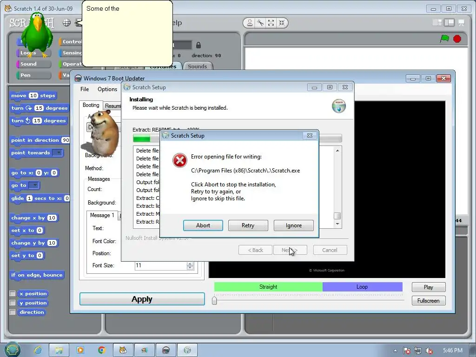The height and width of the screenshot is (357, 476).
Task: Open Internet Explorer from taskbar
Action: click(38, 350)
